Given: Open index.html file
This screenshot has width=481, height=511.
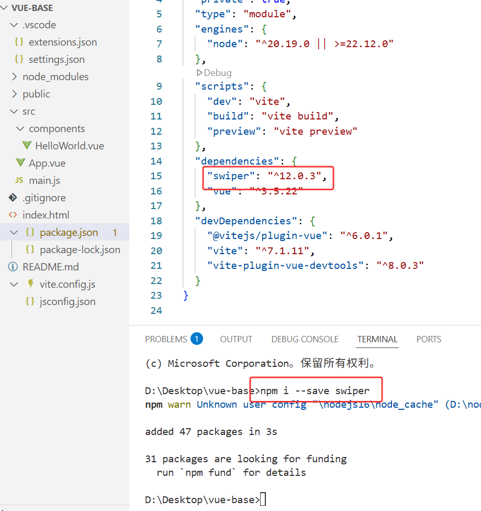Looking at the screenshot, I should 46,215.
